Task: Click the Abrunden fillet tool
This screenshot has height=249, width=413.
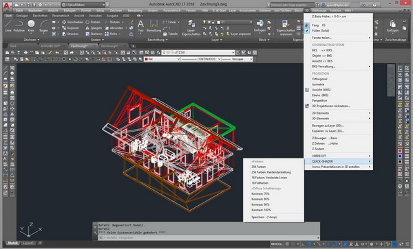Action: (114, 28)
